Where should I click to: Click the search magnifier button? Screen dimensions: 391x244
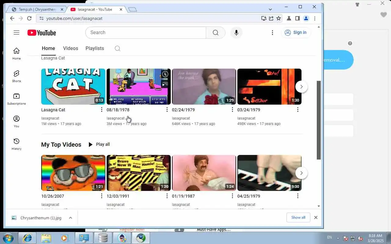[216, 33]
